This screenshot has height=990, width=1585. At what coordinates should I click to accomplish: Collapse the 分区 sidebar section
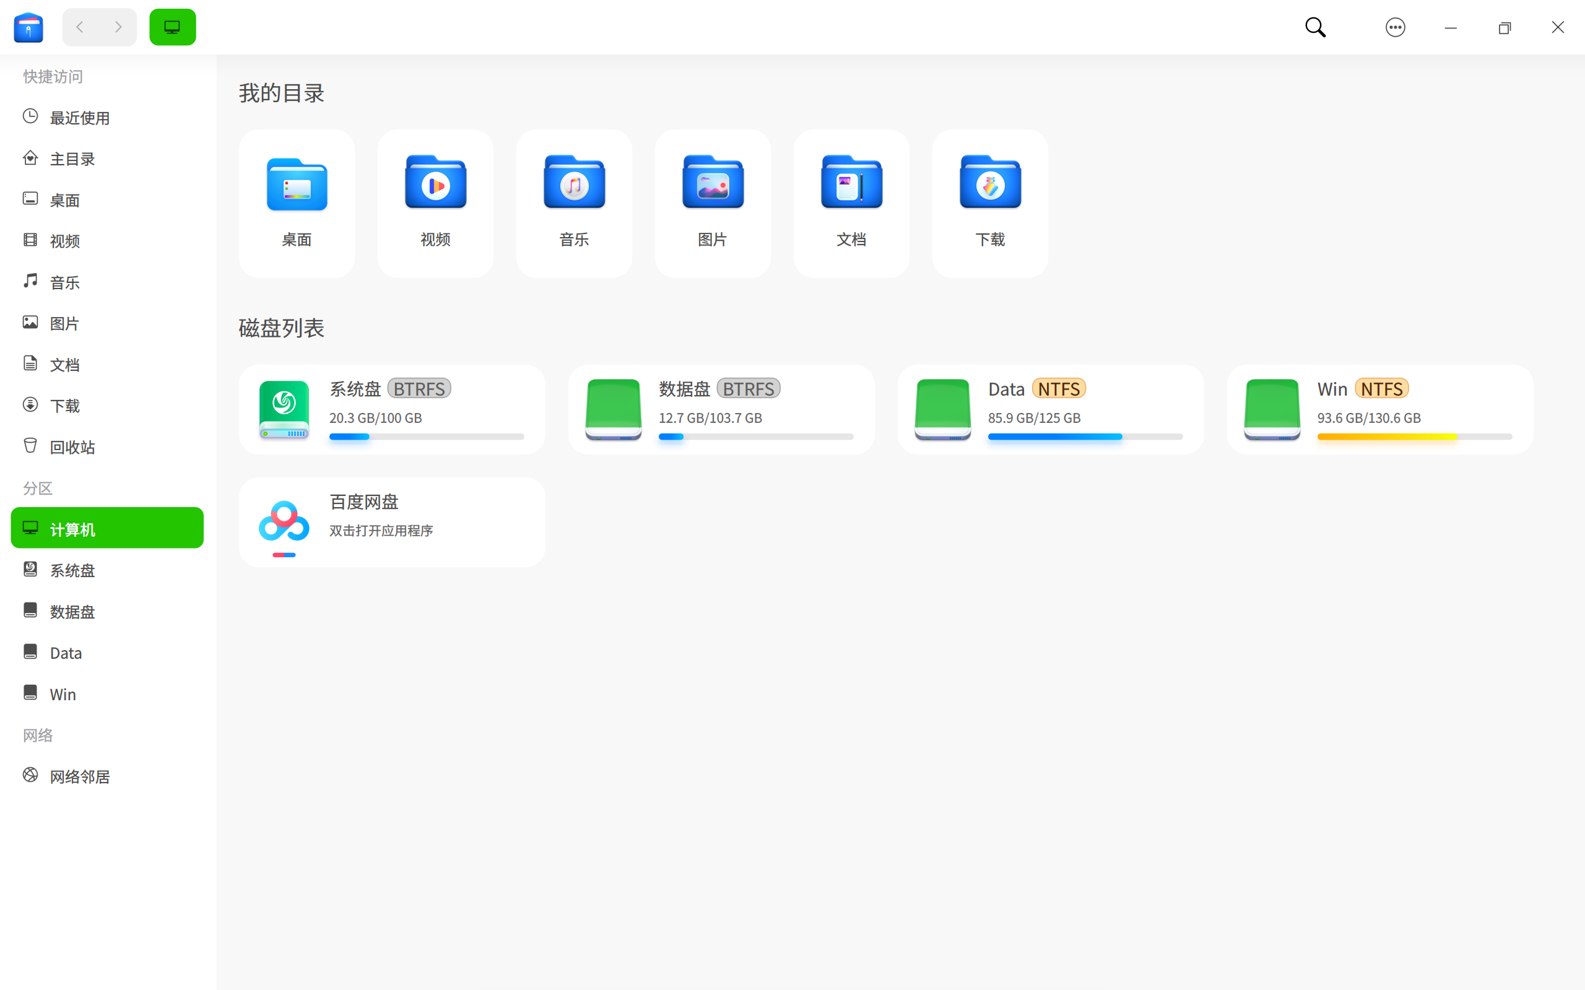point(37,488)
